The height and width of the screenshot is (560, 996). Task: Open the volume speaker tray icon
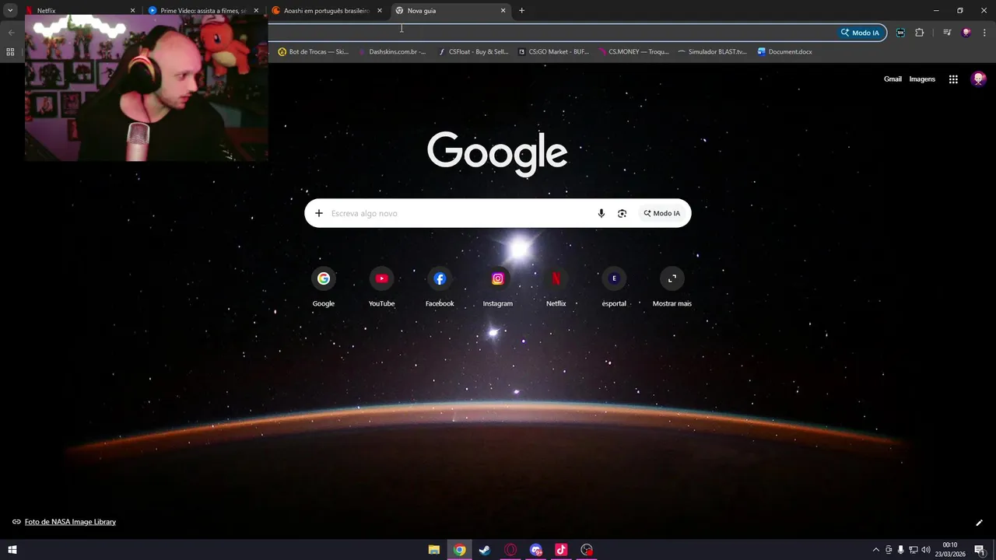(x=926, y=550)
